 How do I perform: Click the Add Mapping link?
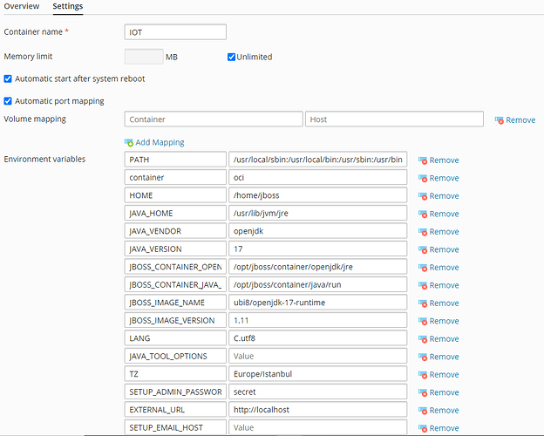160,142
